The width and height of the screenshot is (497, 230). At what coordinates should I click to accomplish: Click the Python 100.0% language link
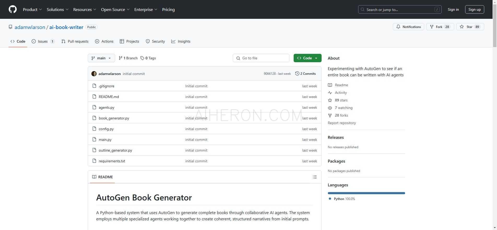(x=342, y=199)
